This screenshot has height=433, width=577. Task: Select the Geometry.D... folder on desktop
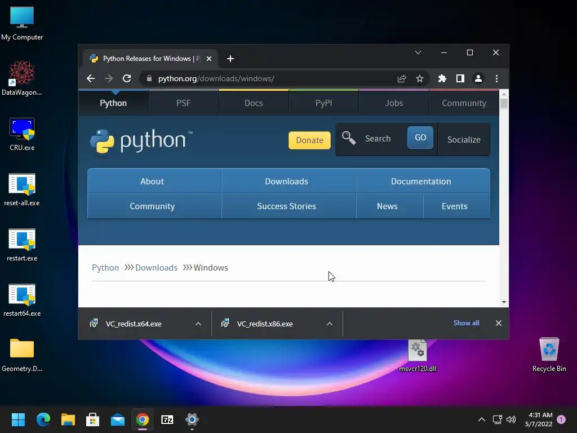point(22,355)
